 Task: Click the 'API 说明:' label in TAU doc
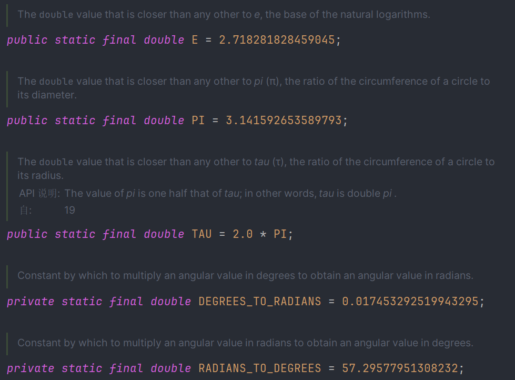click(x=39, y=193)
